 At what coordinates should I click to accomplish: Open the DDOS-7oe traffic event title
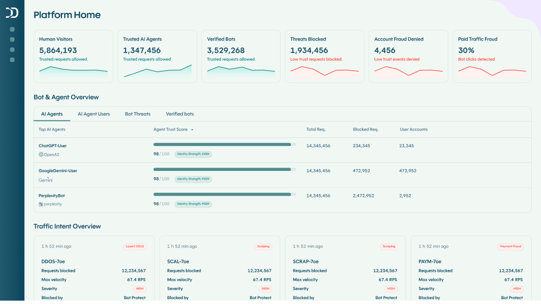coord(53,261)
